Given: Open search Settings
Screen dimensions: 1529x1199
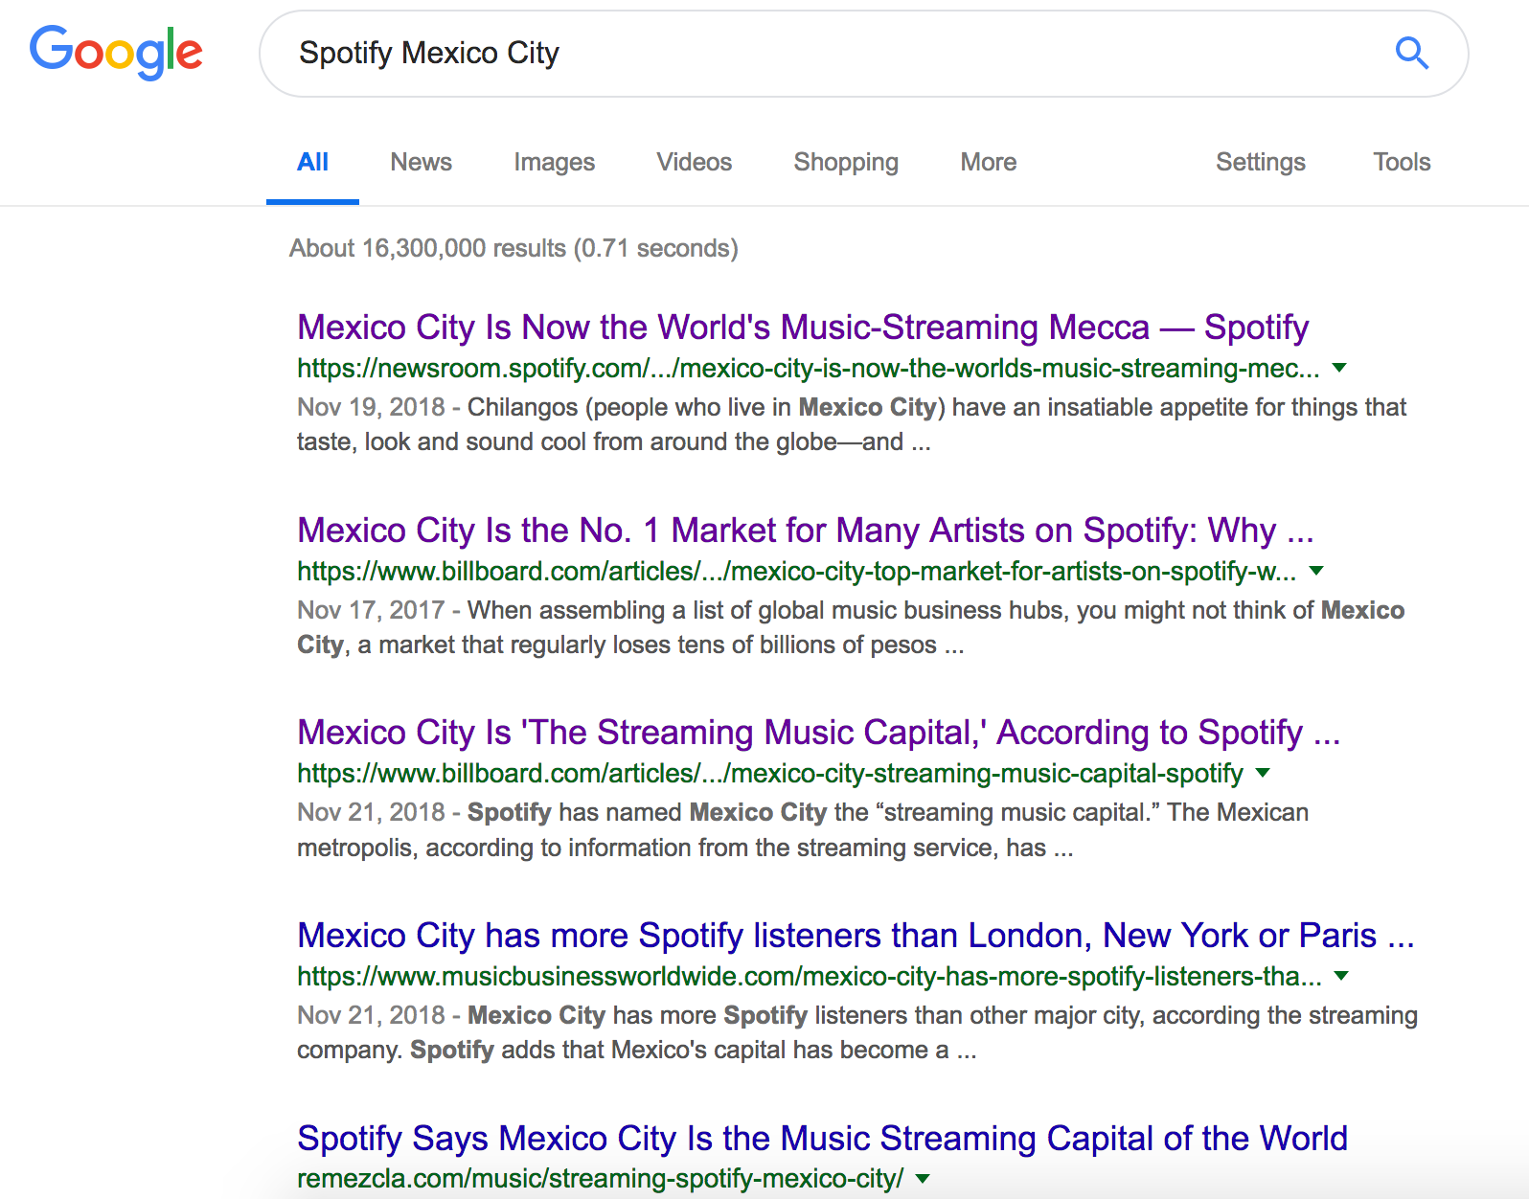Looking at the screenshot, I should click(x=1260, y=162).
